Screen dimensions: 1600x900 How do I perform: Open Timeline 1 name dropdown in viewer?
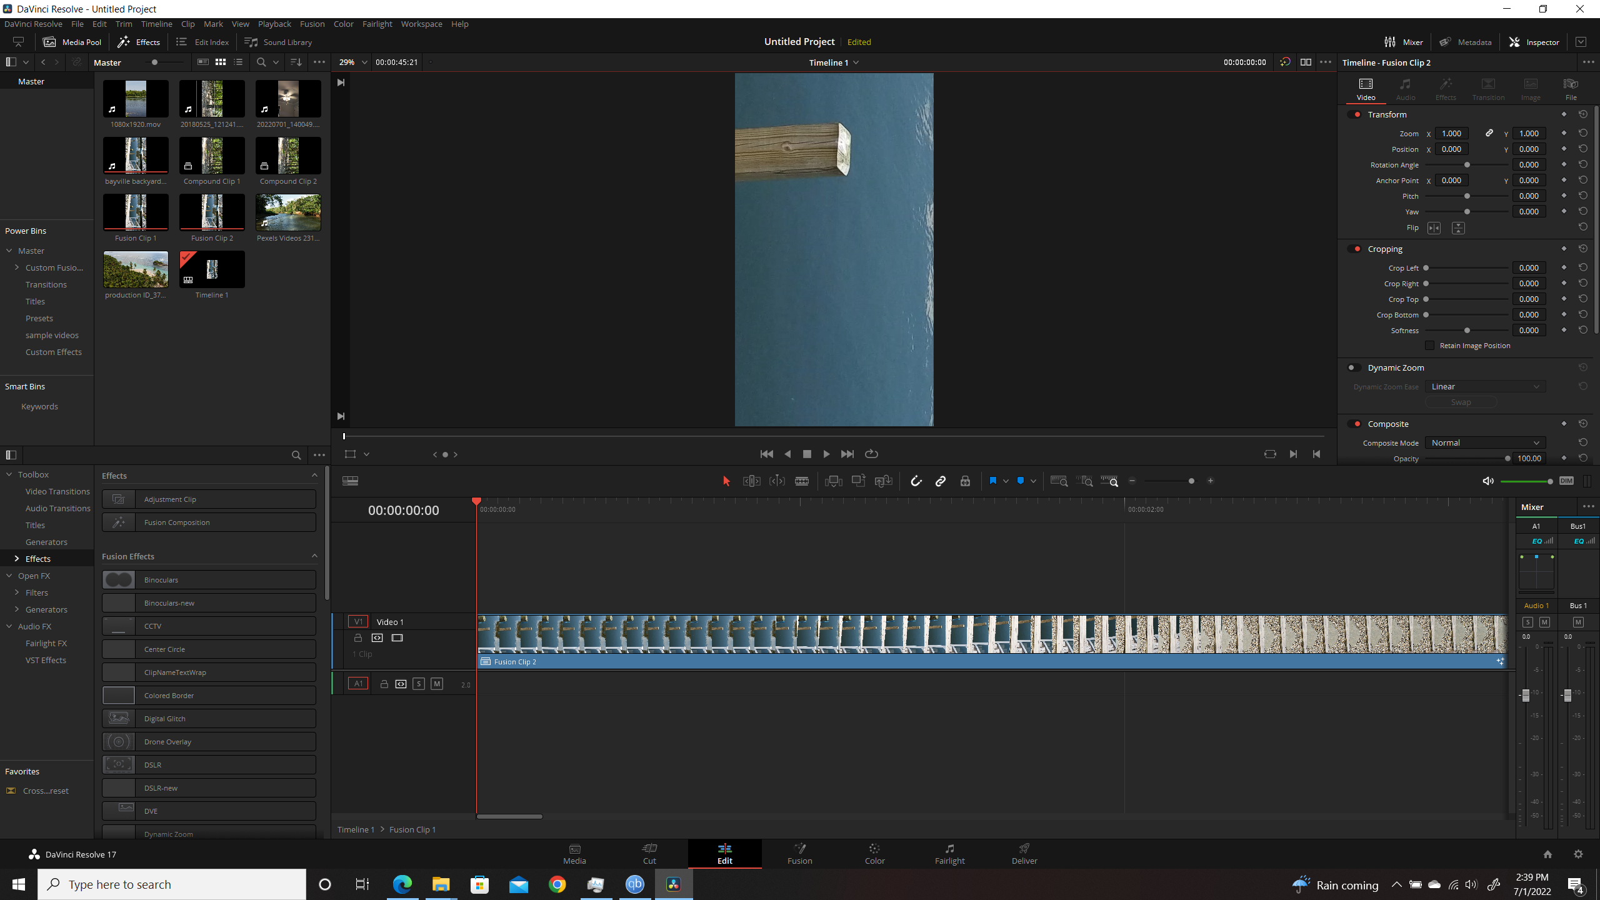click(834, 62)
